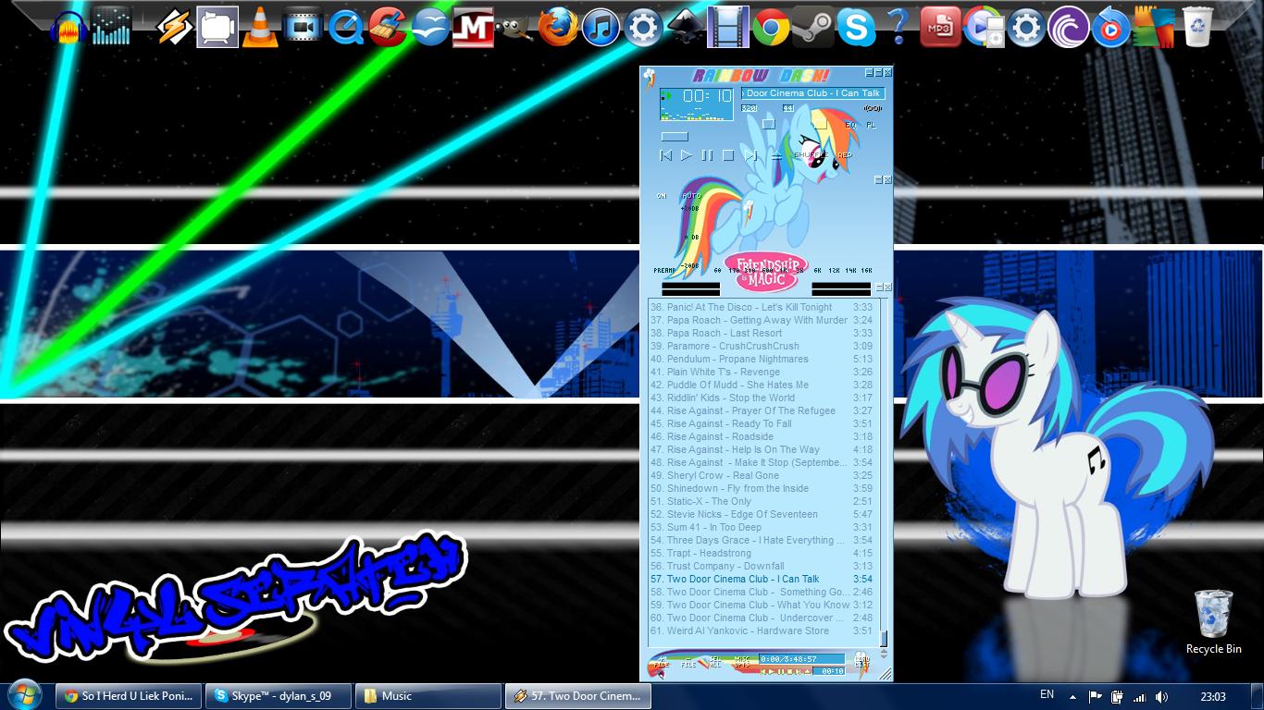Switch to Chrome 'So I Herd U Liek Poni' taskbar item
Image resolution: width=1264 pixels, height=710 pixels.
[x=129, y=696]
